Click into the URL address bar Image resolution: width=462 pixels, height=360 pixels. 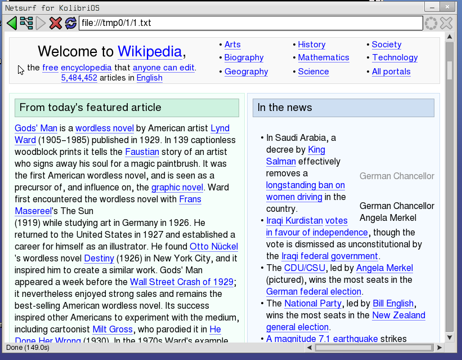coord(250,23)
